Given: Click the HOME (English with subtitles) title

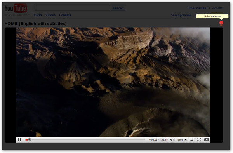Looking at the screenshot, I should click(35, 23).
